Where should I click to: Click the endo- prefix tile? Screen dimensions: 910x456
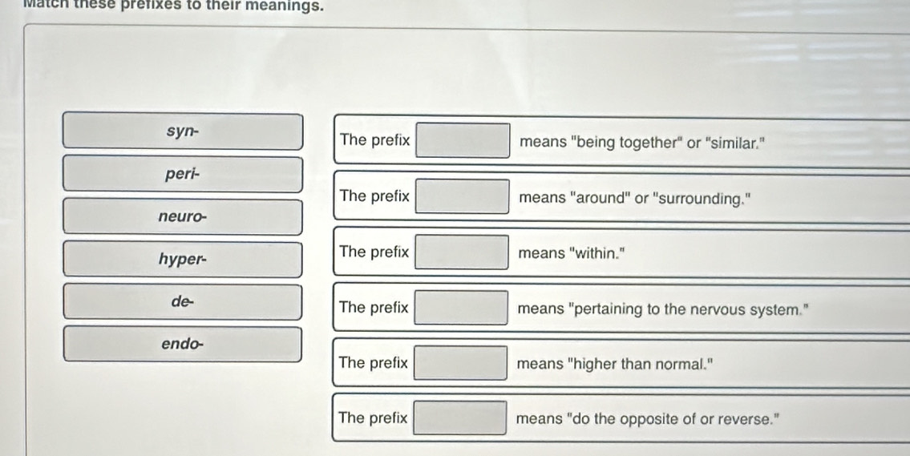tap(183, 344)
